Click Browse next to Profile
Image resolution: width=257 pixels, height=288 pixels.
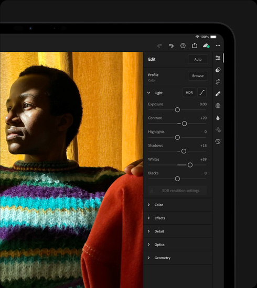pos(198,76)
